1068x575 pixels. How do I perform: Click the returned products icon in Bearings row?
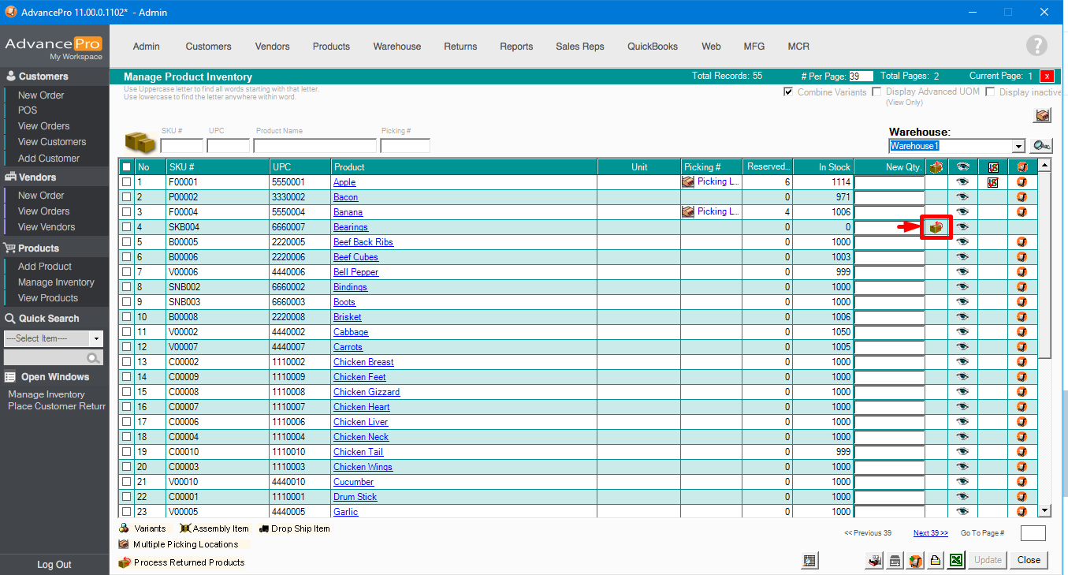pos(936,227)
